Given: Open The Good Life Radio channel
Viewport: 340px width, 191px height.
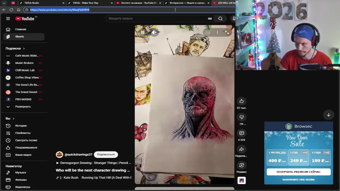Looking at the screenshot, I should tap(24, 85).
